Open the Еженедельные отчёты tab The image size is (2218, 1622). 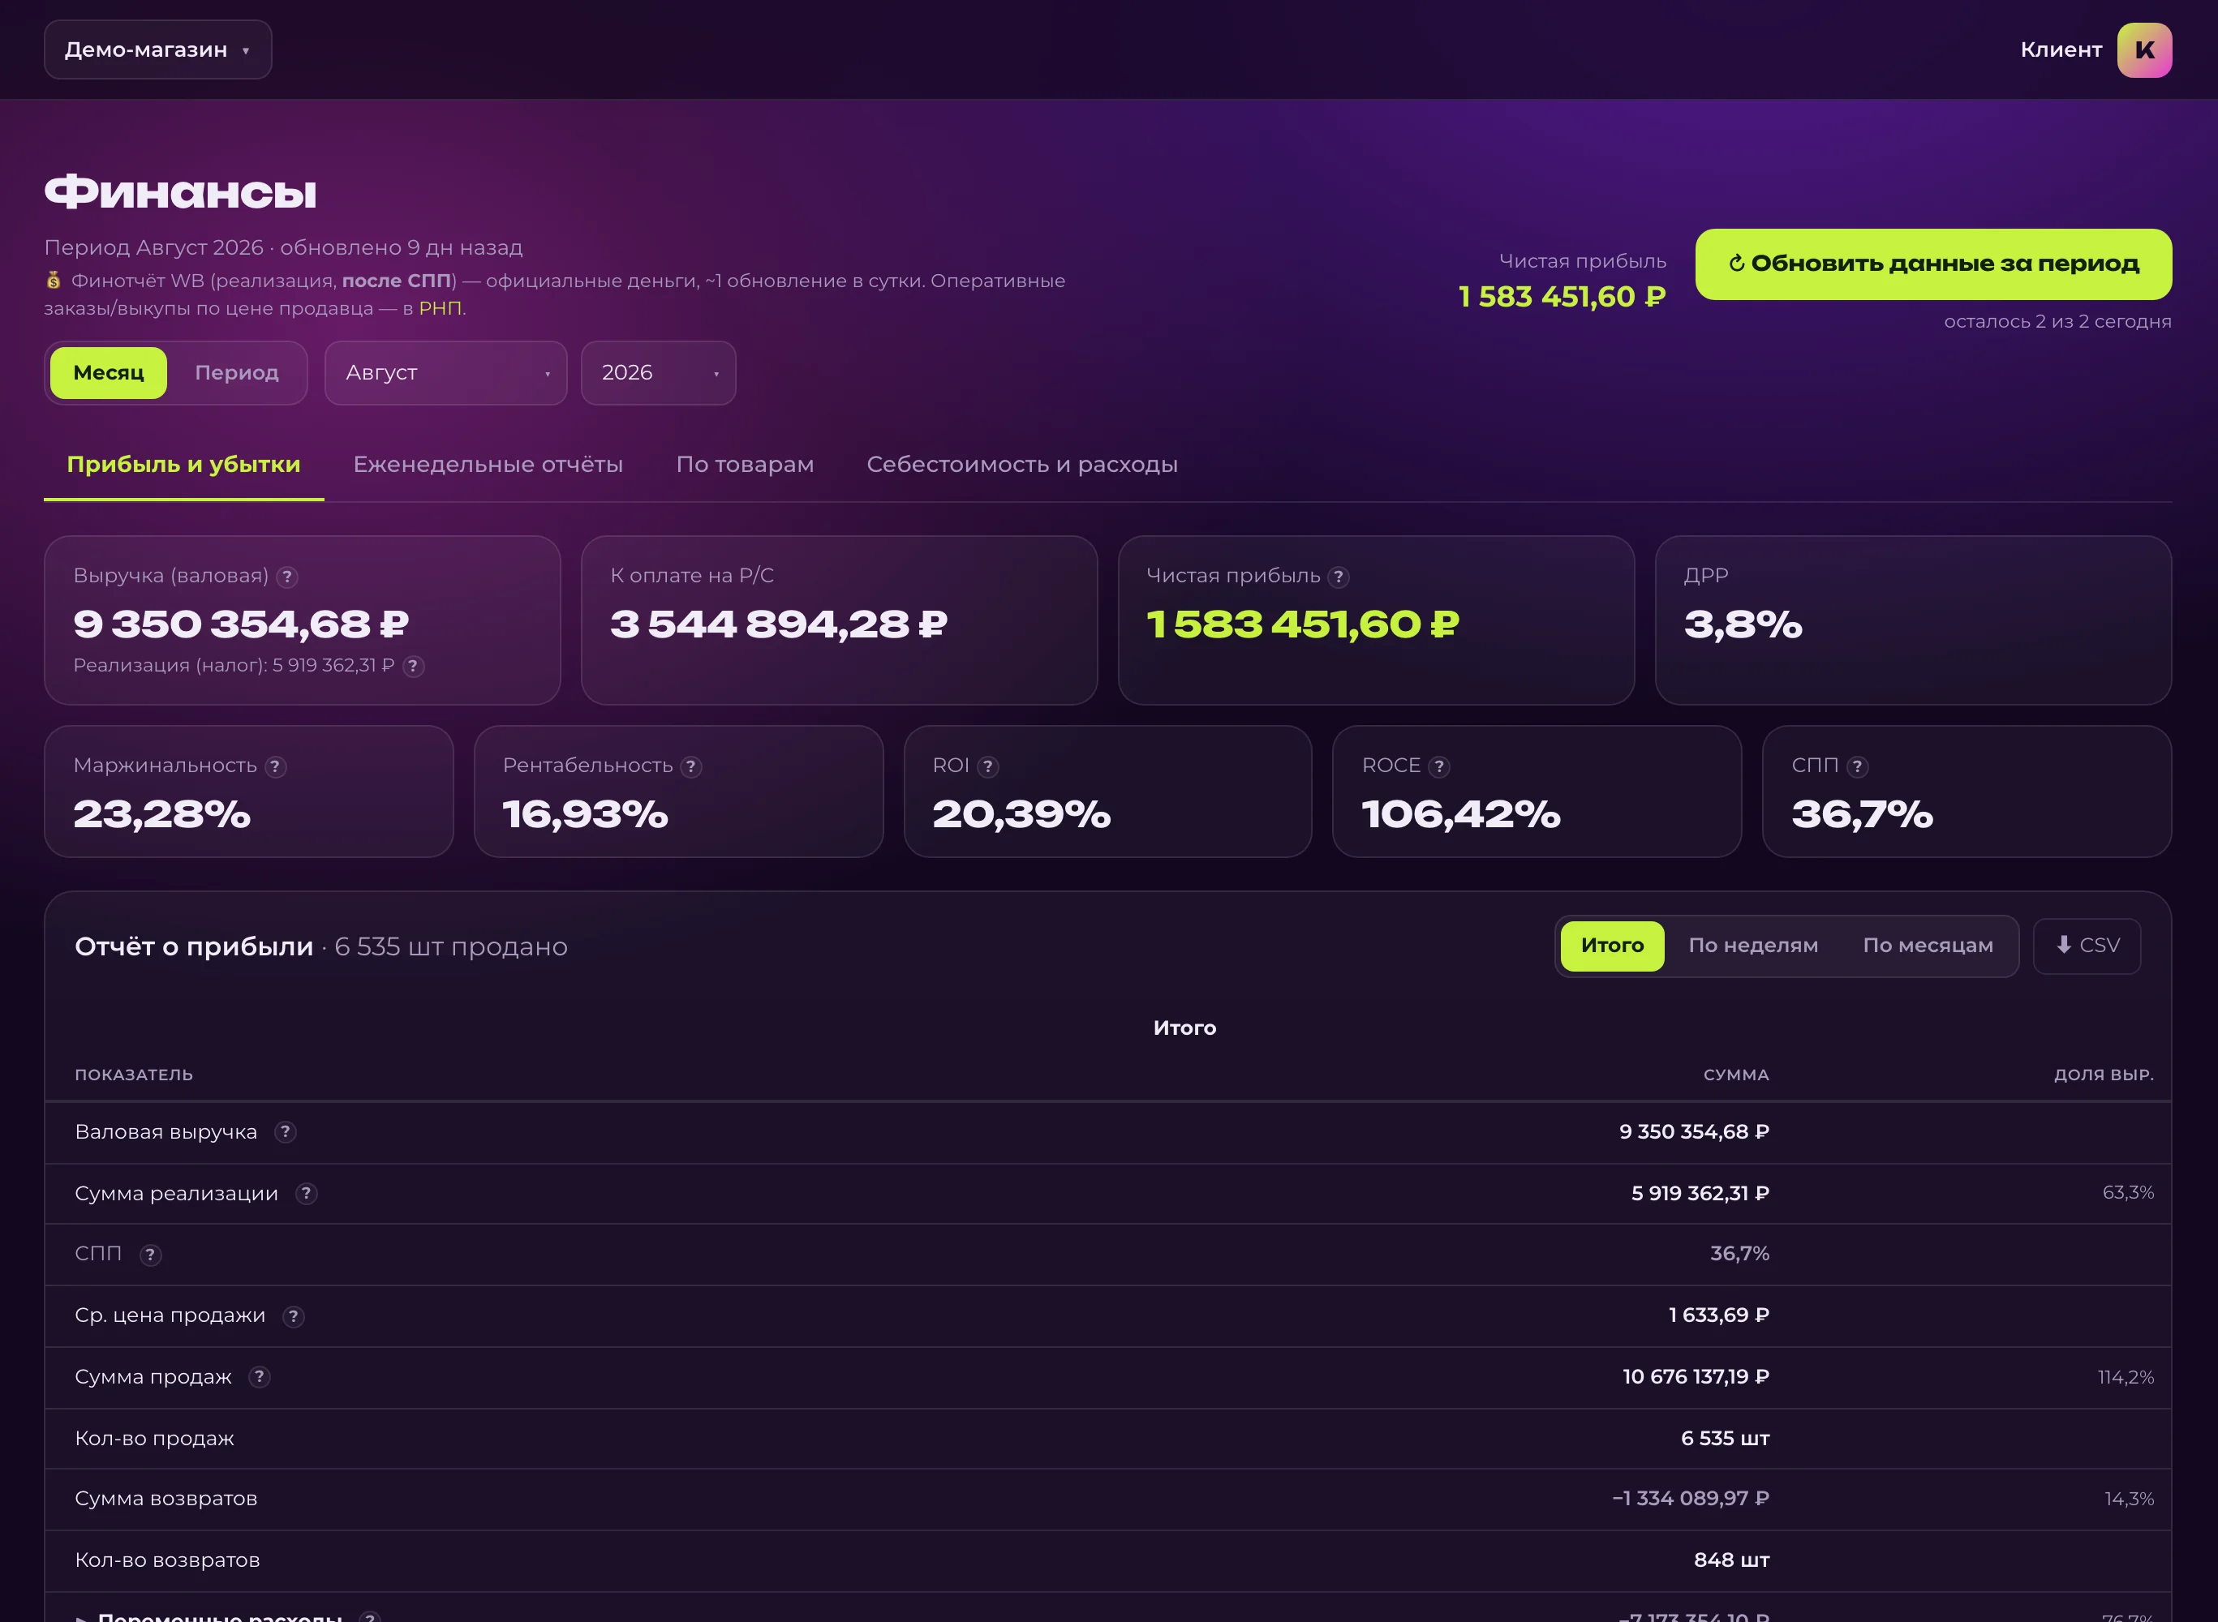click(488, 465)
